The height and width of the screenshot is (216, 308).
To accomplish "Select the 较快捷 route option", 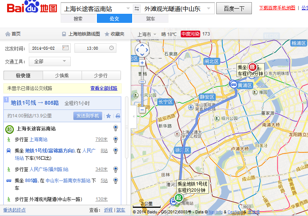I will click(23, 75).
